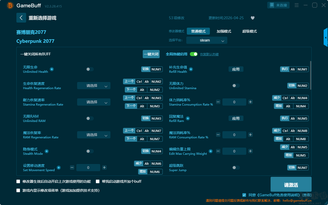Click star icon beside Refill Ram

(188, 118)
